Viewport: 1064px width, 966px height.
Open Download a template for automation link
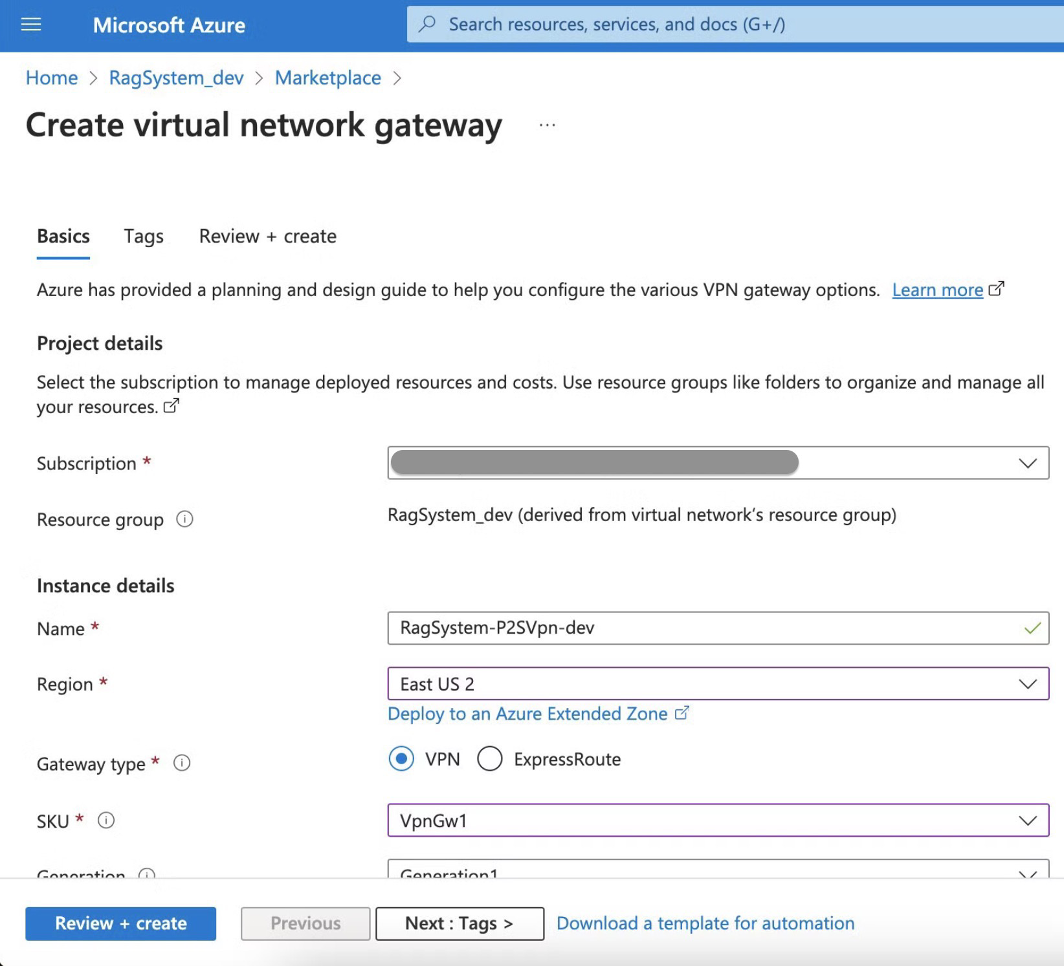705,923
